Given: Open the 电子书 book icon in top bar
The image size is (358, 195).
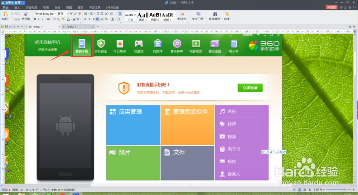Looking at the screenshot, I should [233, 43].
